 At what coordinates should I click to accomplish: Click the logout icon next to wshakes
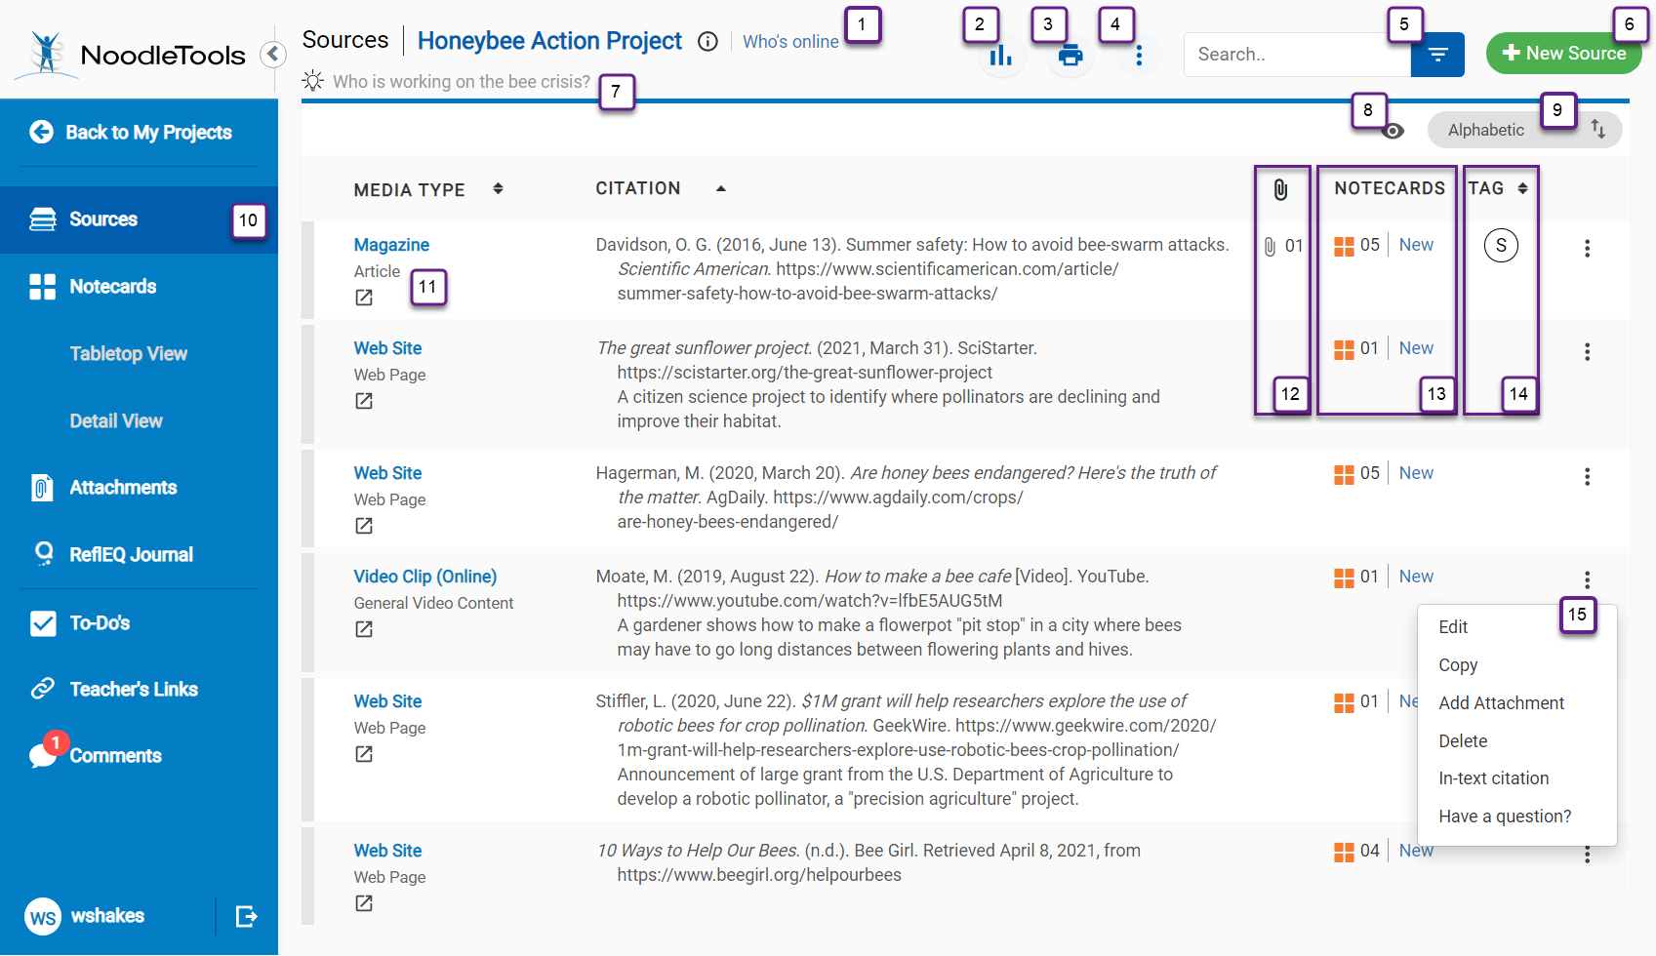246,916
